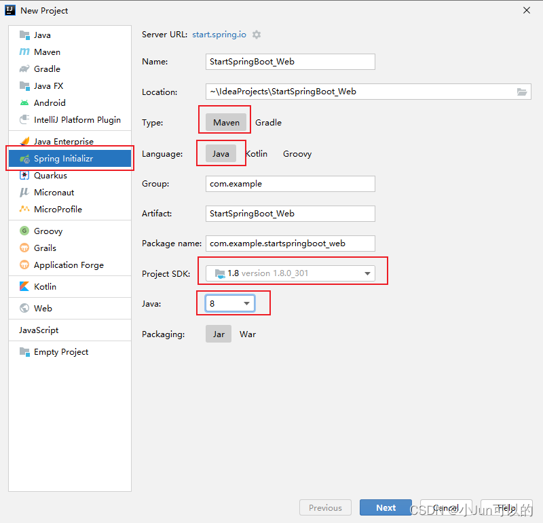Set language to Groovy
This screenshot has width=543, height=523.
click(297, 154)
